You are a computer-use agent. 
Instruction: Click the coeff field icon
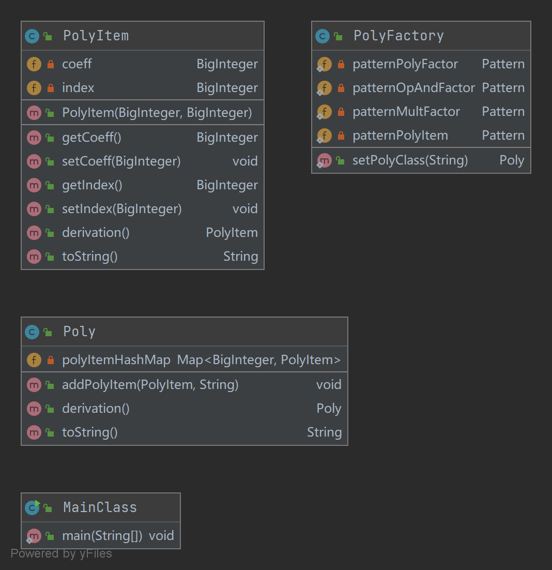click(x=34, y=64)
